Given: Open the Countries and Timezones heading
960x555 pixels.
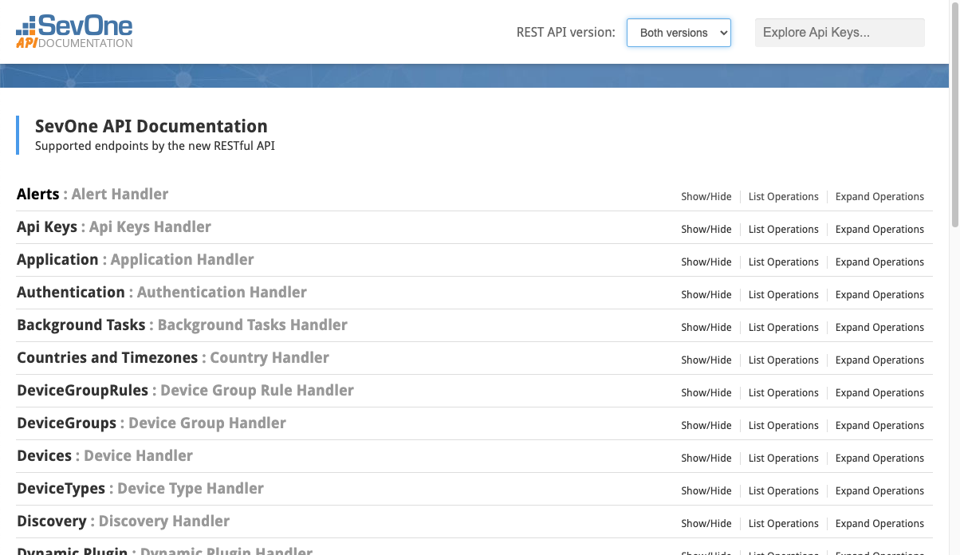Looking at the screenshot, I should (108, 357).
